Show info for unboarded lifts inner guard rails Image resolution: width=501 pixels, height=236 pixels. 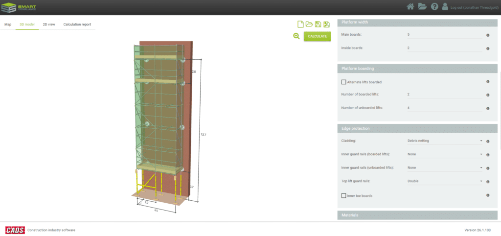click(488, 168)
